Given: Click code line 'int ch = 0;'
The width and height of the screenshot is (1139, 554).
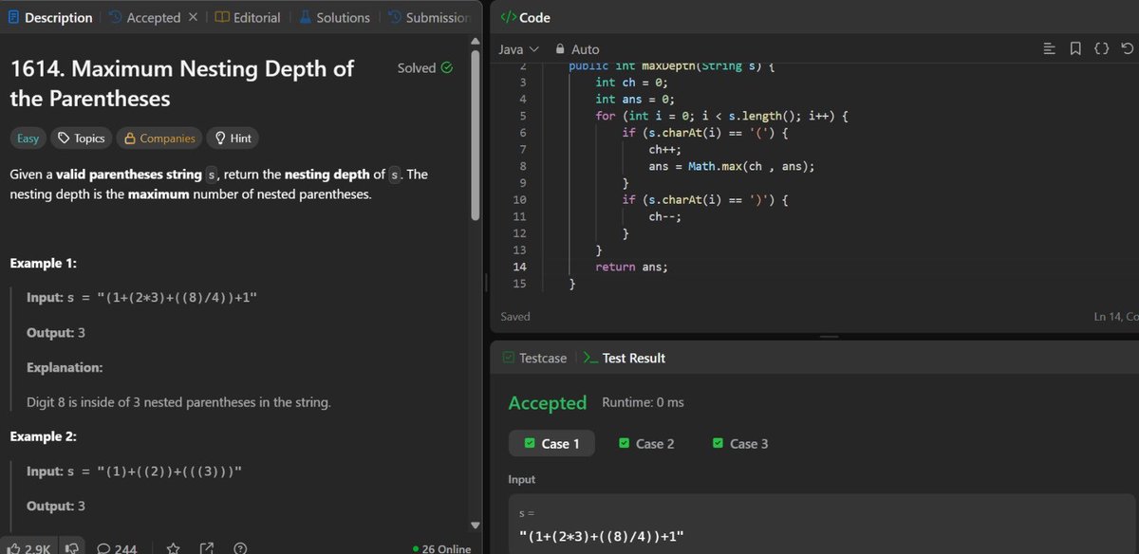Looking at the screenshot, I should (632, 83).
